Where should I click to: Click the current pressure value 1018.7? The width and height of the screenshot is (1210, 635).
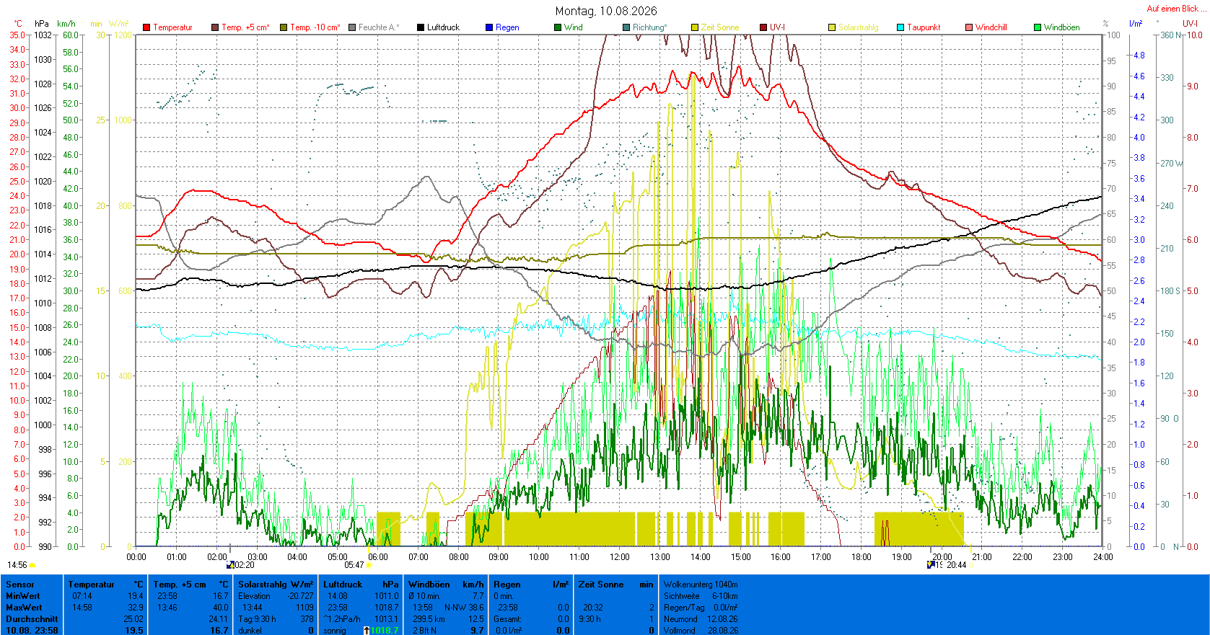tap(385, 631)
